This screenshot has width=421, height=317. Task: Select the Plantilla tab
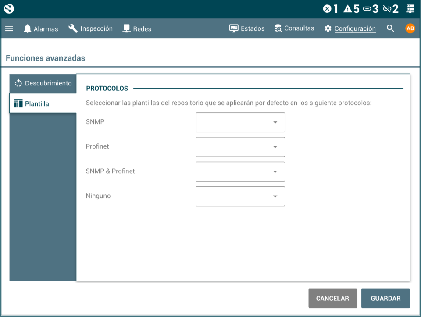tap(43, 103)
